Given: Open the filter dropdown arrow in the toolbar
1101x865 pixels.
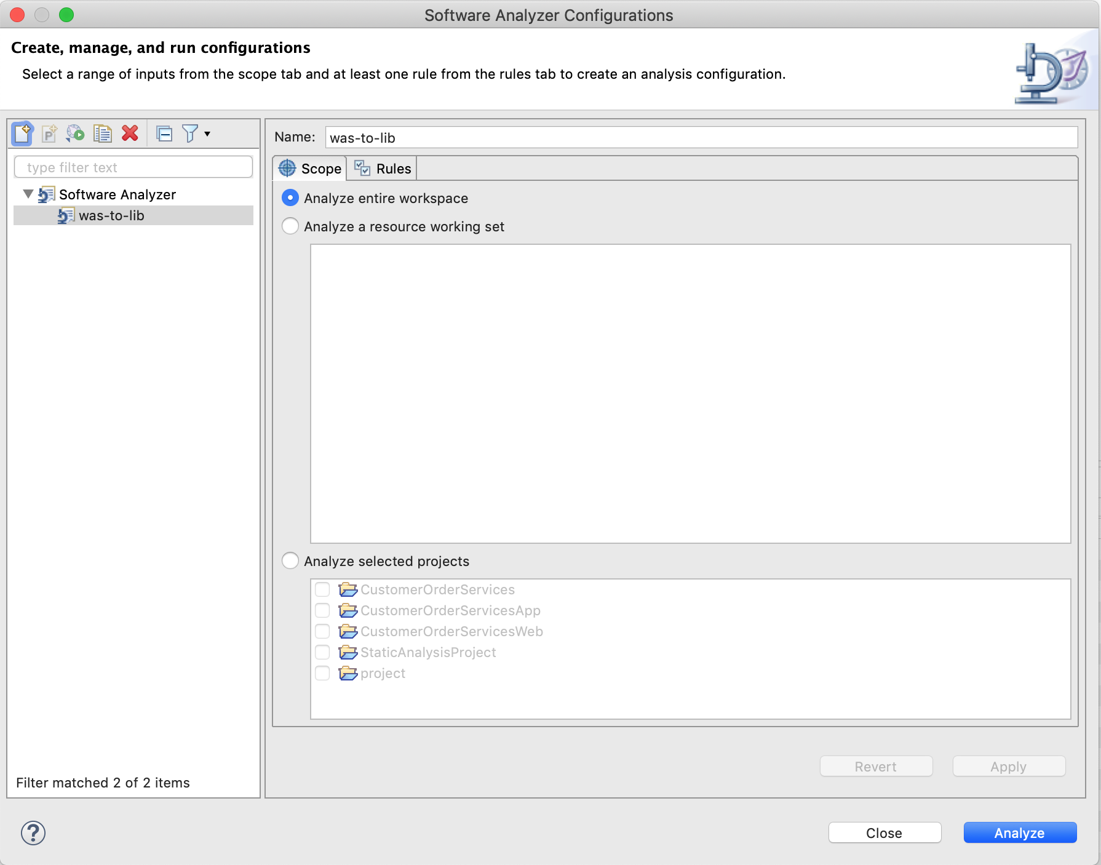Looking at the screenshot, I should [207, 134].
